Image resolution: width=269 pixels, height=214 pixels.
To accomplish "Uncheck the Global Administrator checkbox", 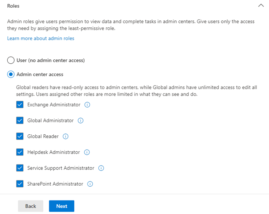I will (20, 120).
